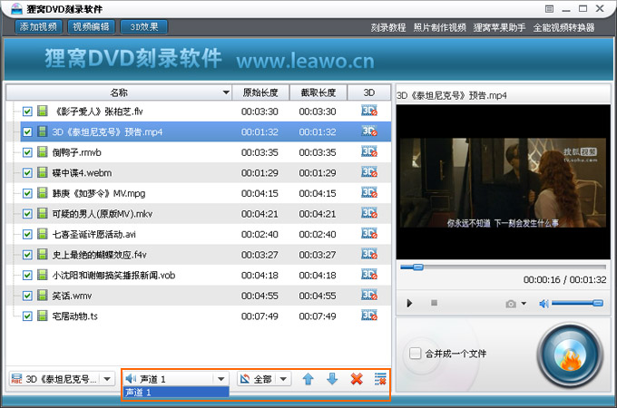Image resolution: width=617 pixels, height=408 pixels.
Task: Click film icon of 倒鸭子.rmvb
Action: (x=43, y=151)
